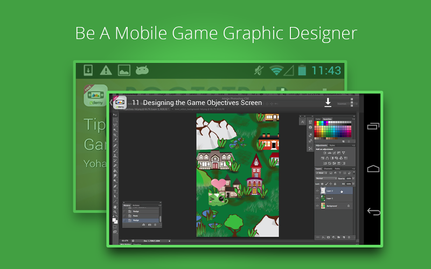The image size is (431, 269).
Task: Select the Paint Bucket tool
Action: (x=115, y=171)
